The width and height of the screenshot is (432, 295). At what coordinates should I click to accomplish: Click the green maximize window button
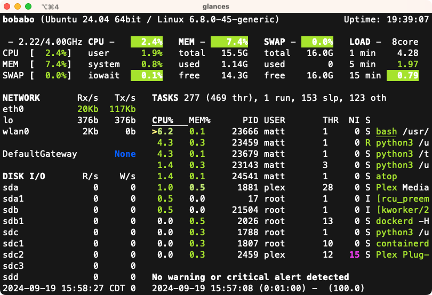pyautogui.click(x=28, y=6)
